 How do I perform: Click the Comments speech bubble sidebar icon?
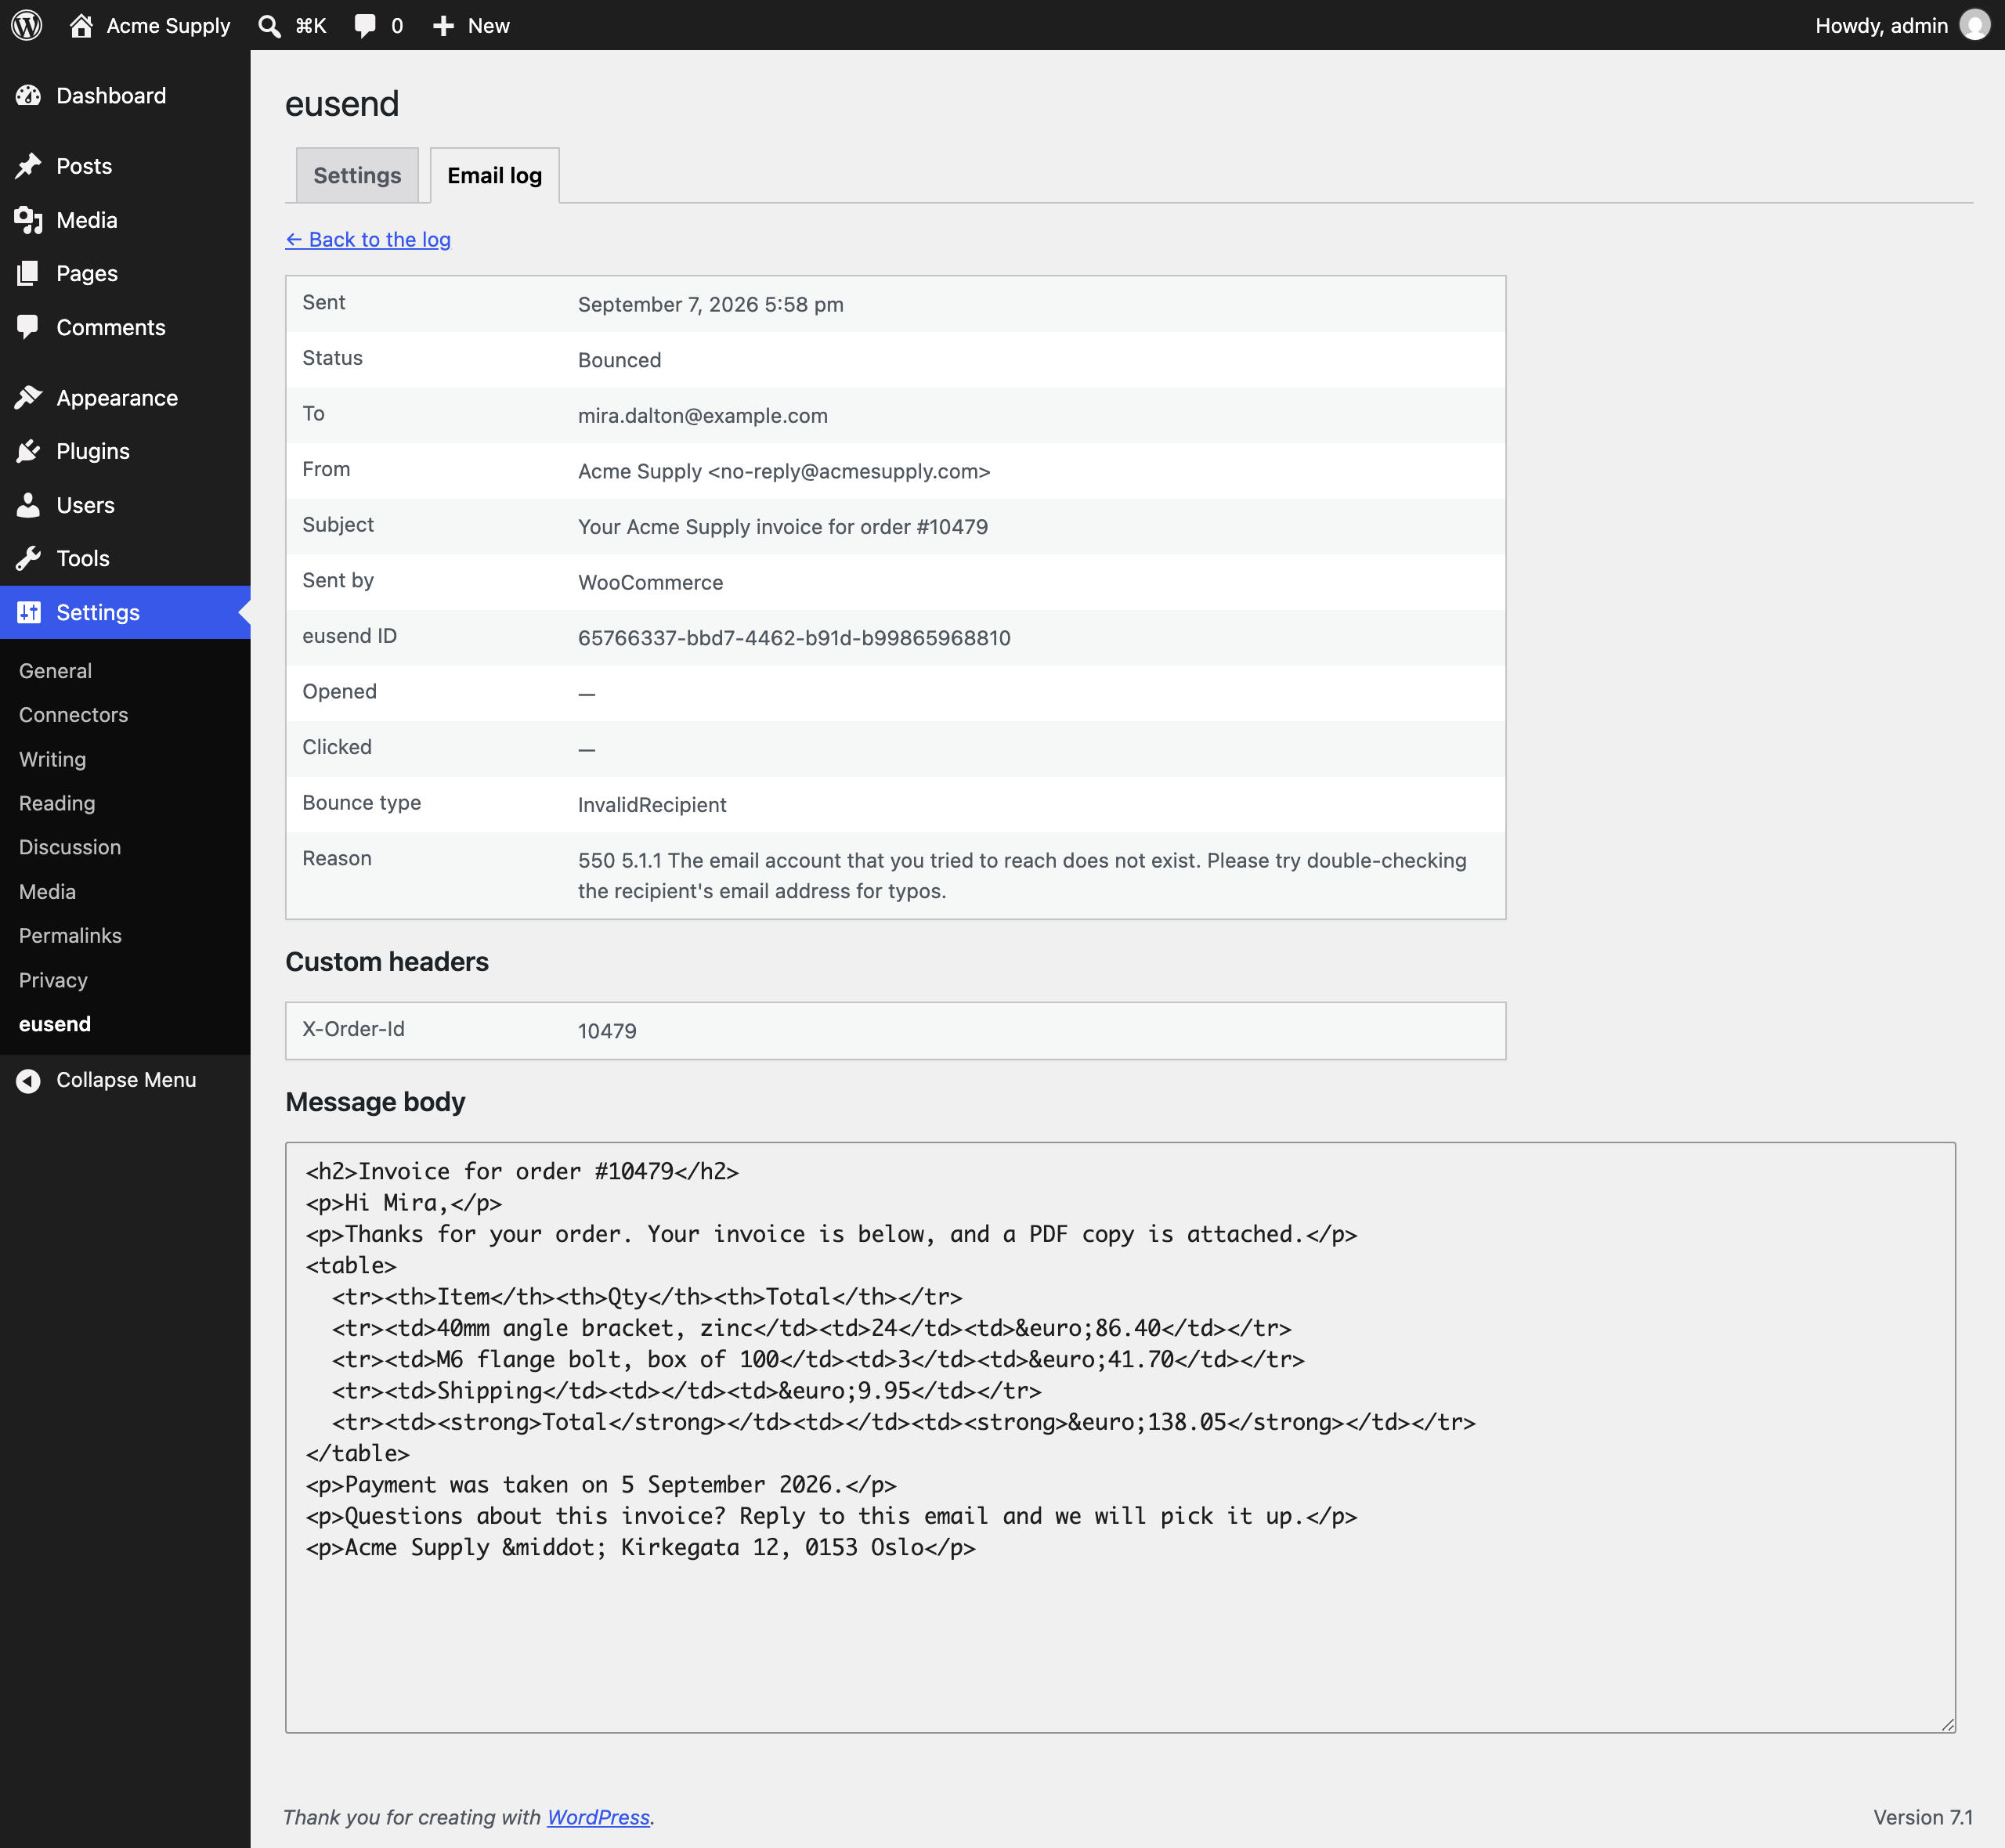tap(28, 327)
